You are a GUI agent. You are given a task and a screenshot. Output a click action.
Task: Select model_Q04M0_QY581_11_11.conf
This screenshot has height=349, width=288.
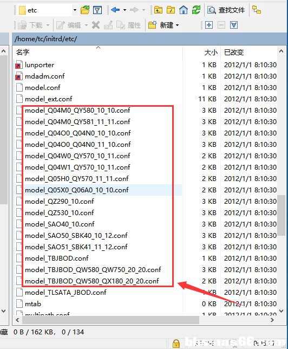pyautogui.click(x=77, y=121)
